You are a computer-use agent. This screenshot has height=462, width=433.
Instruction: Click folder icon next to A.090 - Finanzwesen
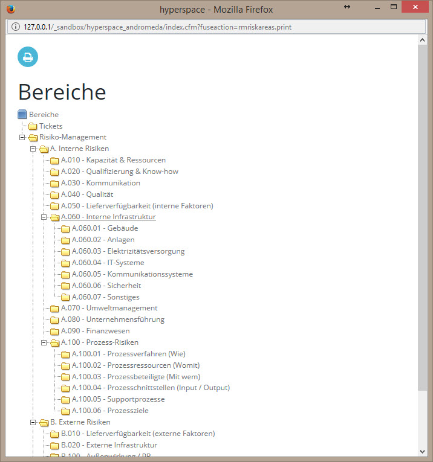[x=54, y=331]
